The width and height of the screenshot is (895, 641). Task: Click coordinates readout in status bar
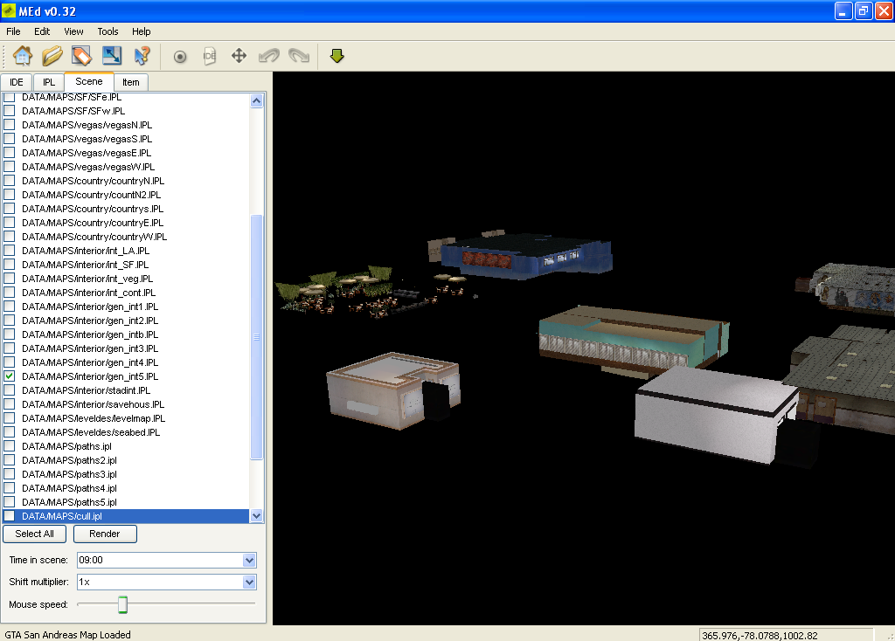point(786,635)
